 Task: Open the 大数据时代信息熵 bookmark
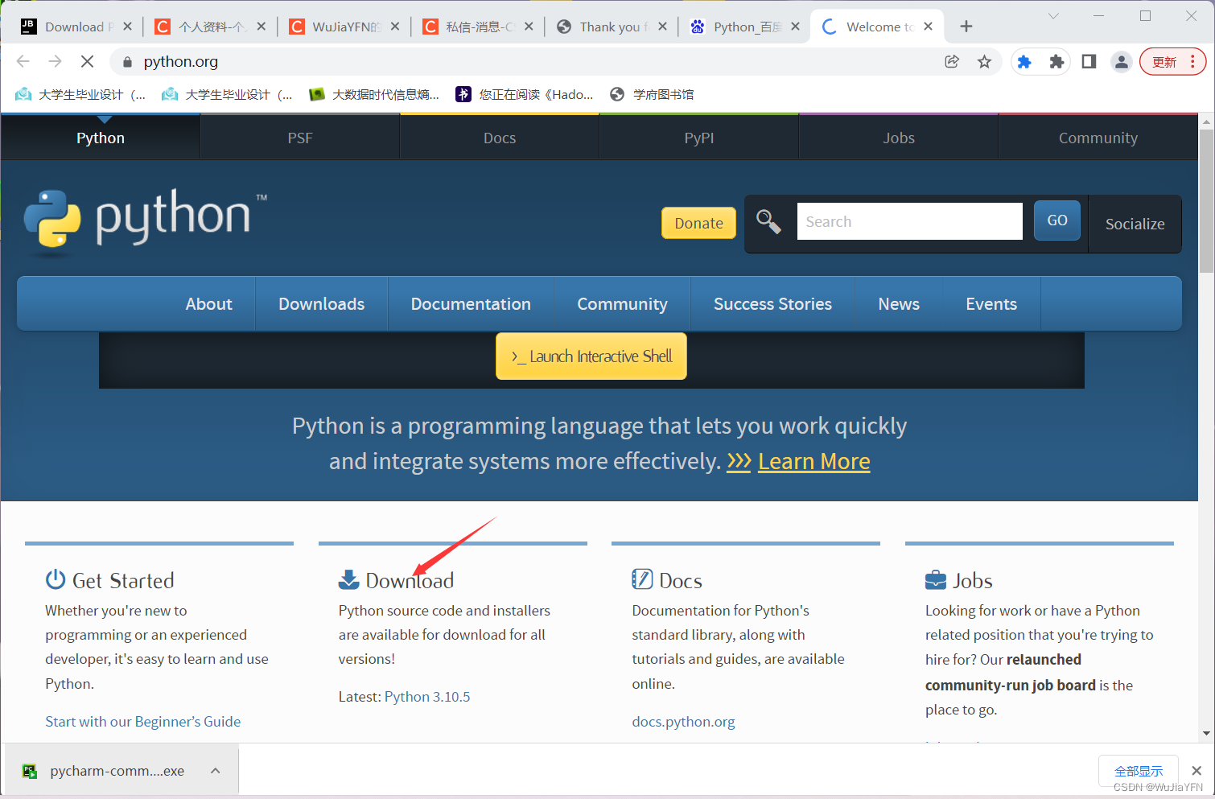[375, 95]
